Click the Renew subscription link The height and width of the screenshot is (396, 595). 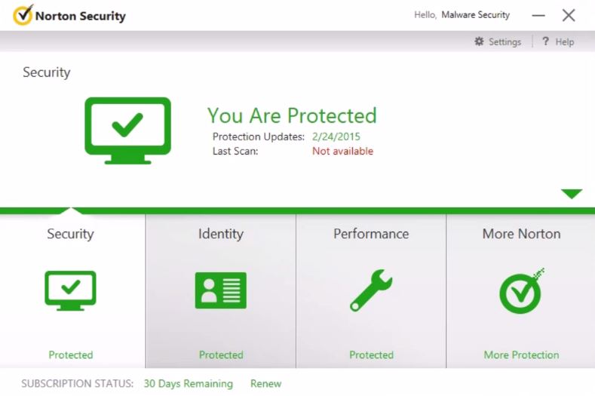point(265,384)
